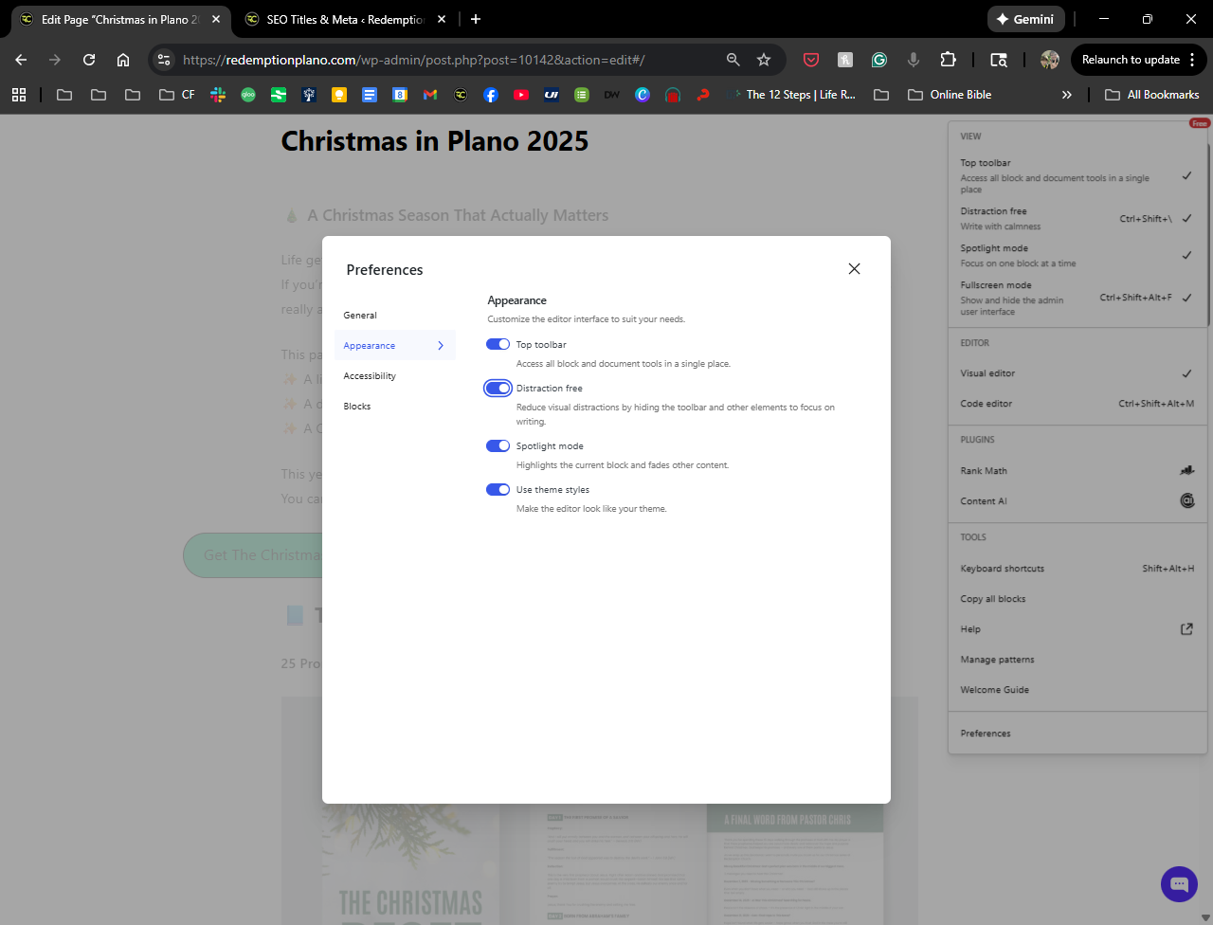Viewport: 1213px width, 925px height.
Task: Toggle the Top toolbar switch
Action: point(498,344)
